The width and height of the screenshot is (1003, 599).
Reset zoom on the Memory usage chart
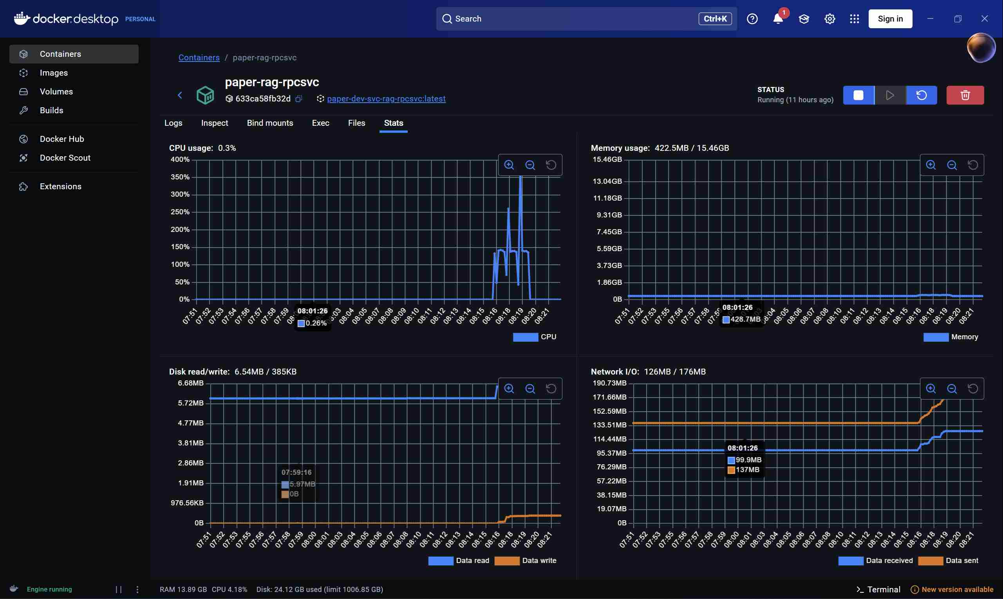973,165
